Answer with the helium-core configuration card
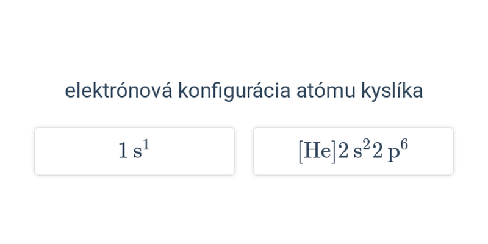 click(x=353, y=151)
